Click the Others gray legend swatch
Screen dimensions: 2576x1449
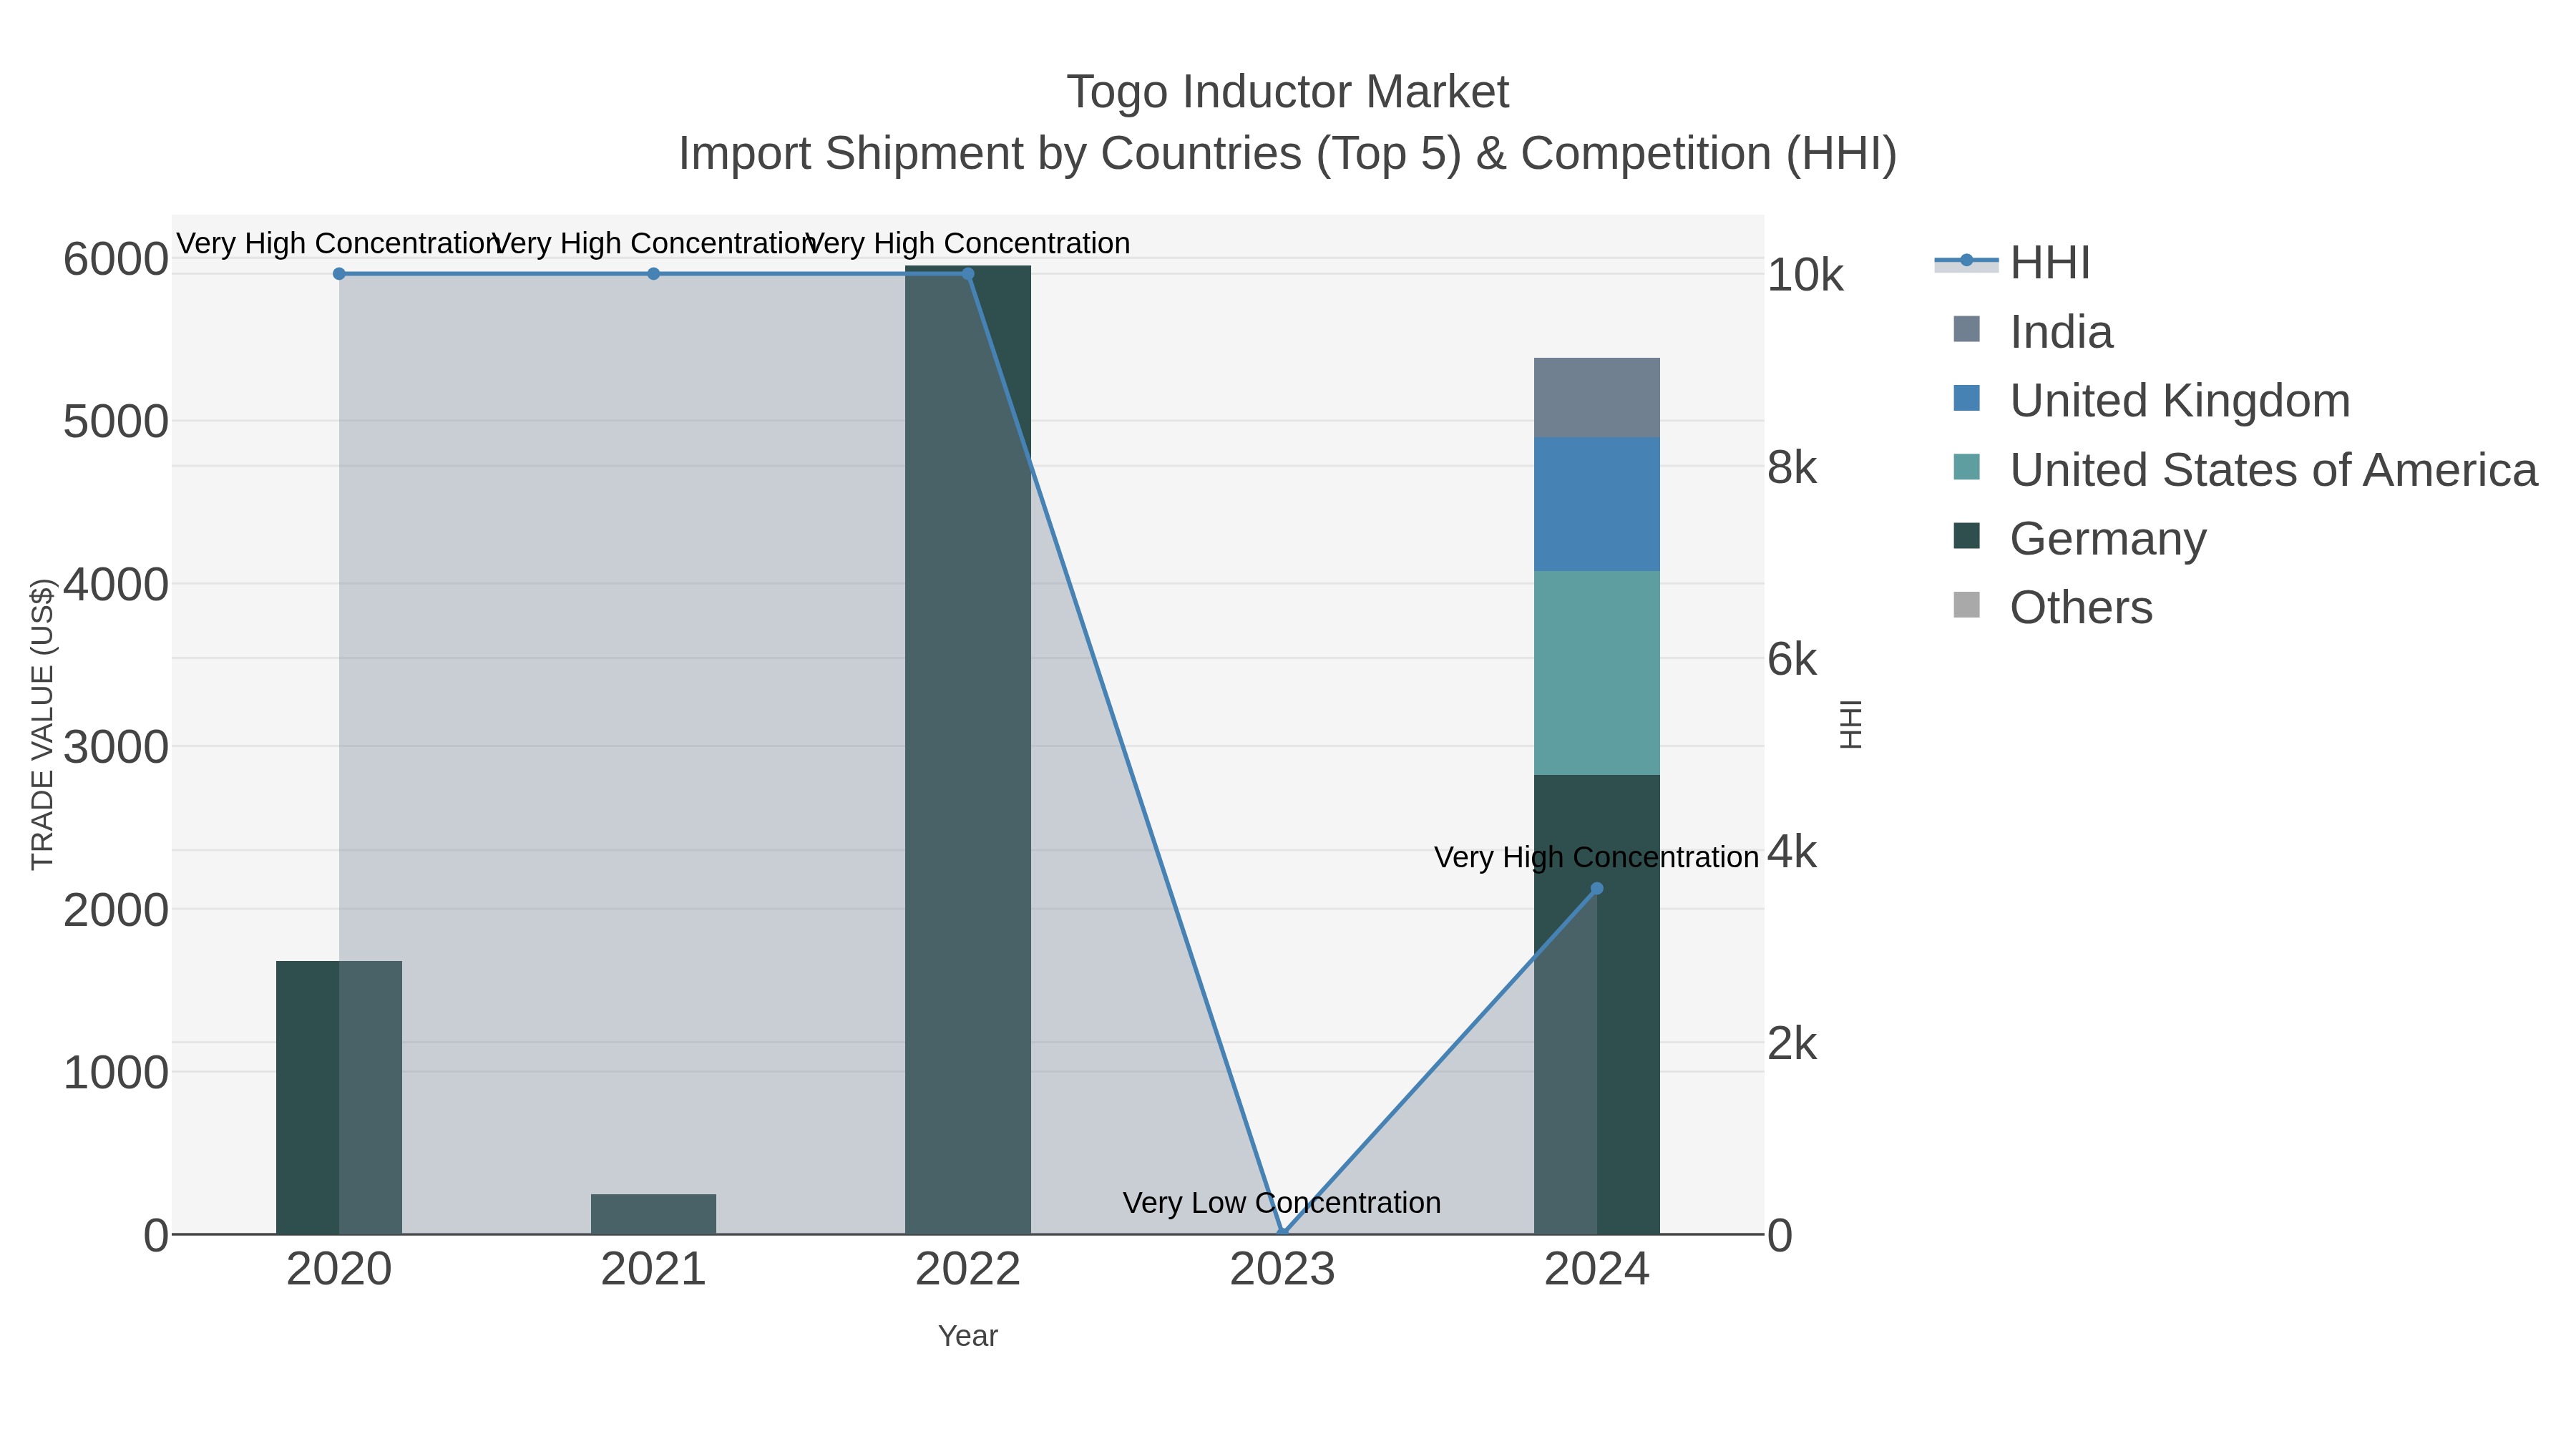coord(1966,605)
